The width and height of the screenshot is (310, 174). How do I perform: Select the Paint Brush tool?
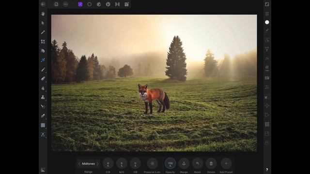(x=43, y=70)
